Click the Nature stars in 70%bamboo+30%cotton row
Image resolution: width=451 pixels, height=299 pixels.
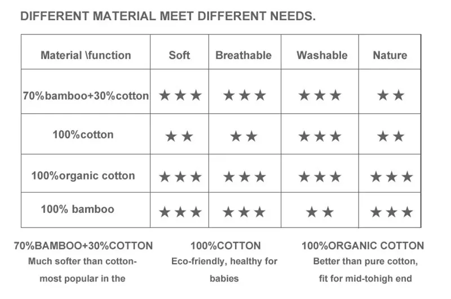tap(391, 95)
